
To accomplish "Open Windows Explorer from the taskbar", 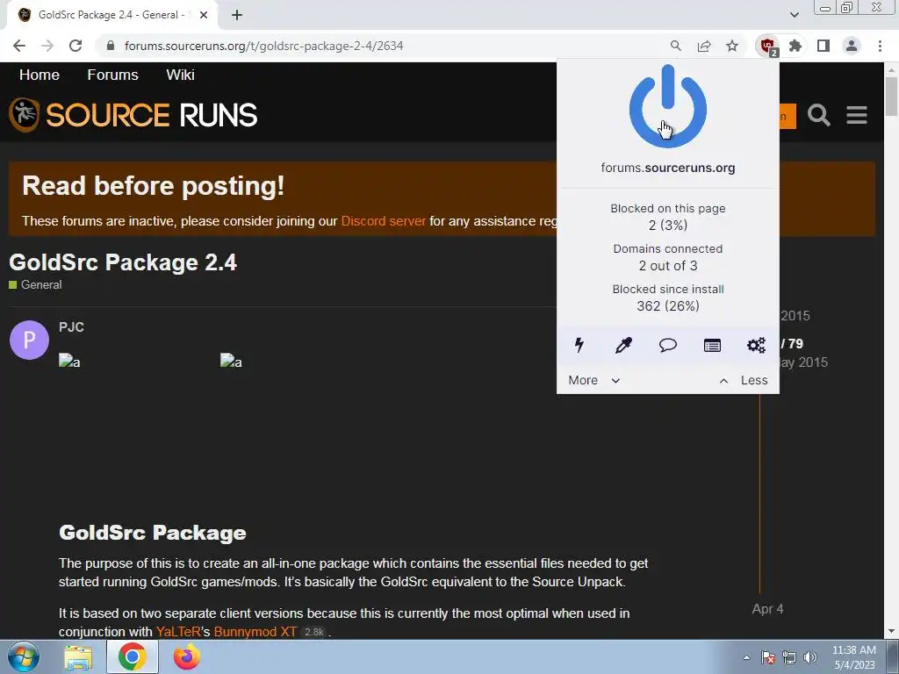I will click(x=78, y=657).
